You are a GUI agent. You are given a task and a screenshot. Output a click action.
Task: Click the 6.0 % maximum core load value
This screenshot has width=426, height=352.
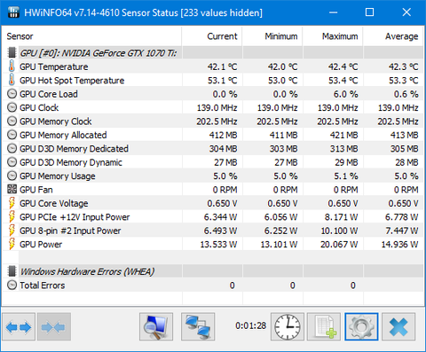pos(345,94)
